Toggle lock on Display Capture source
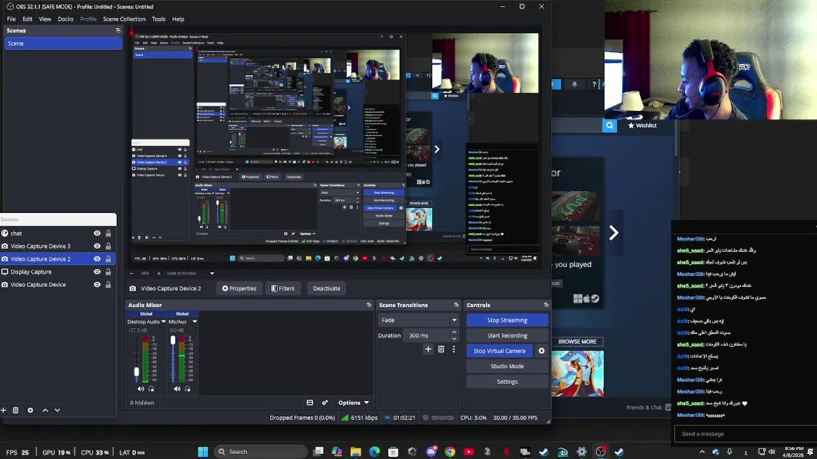Viewport: 817px width, 459px height. (108, 272)
